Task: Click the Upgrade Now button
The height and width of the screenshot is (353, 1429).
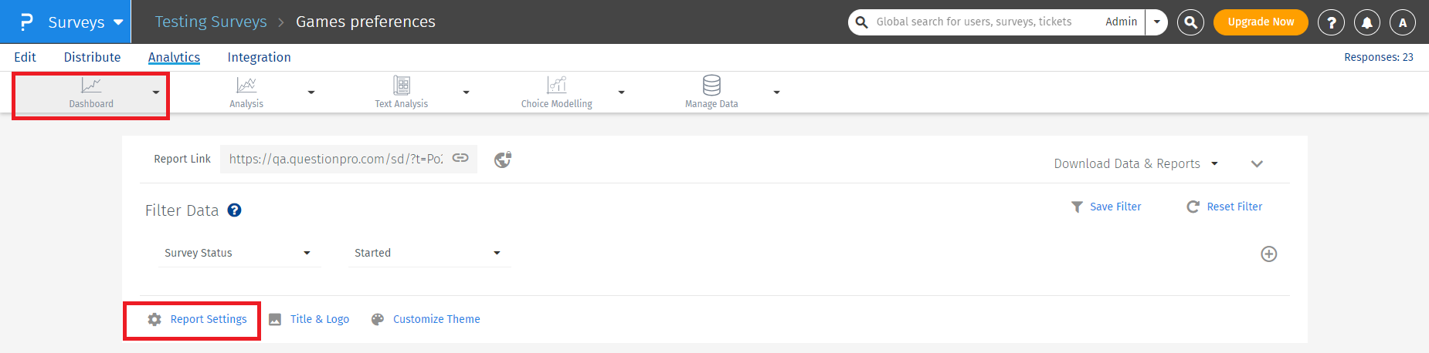Action: (x=1260, y=22)
